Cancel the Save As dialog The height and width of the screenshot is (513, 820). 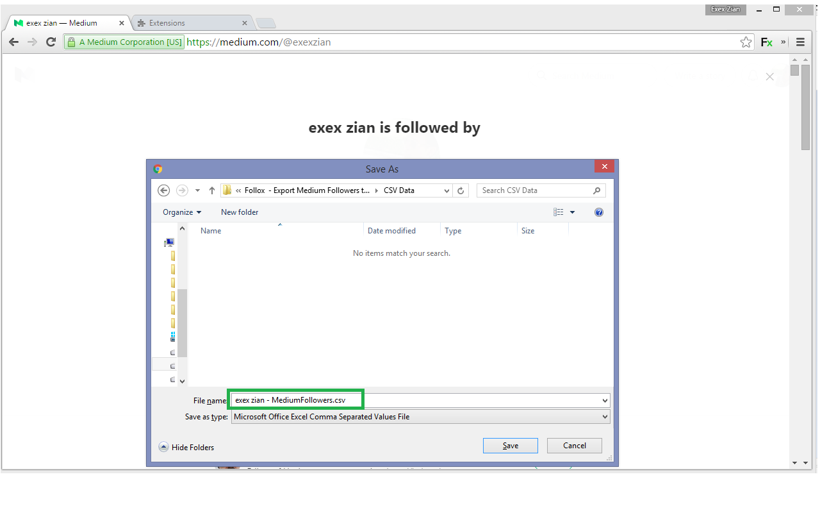click(x=575, y=446)
